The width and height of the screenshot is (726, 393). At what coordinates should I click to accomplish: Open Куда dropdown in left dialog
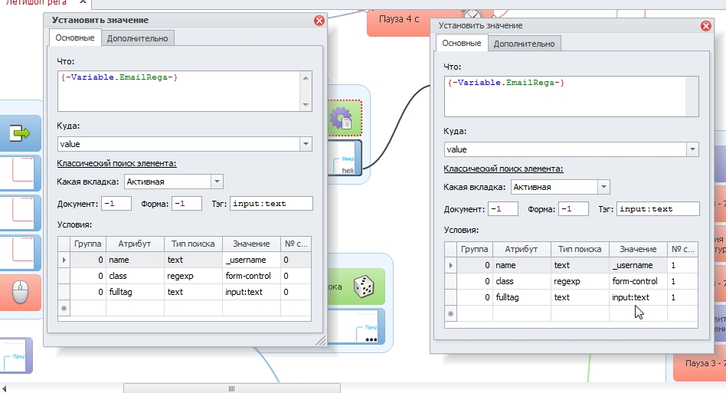click(306, 143)
